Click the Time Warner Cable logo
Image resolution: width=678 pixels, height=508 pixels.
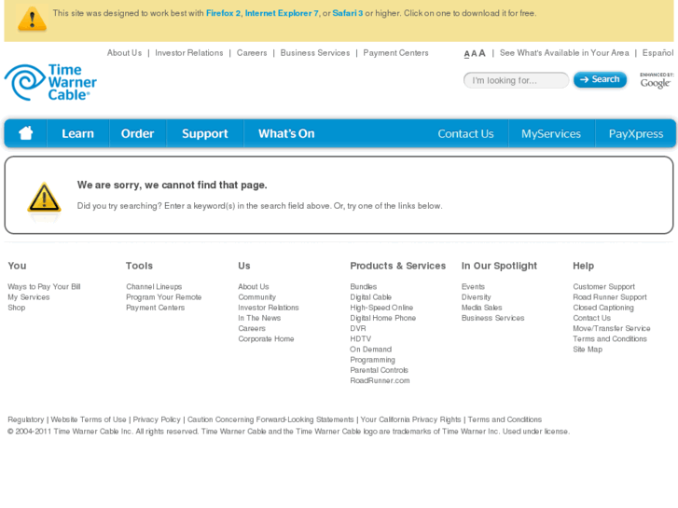[x=50, y=82]
